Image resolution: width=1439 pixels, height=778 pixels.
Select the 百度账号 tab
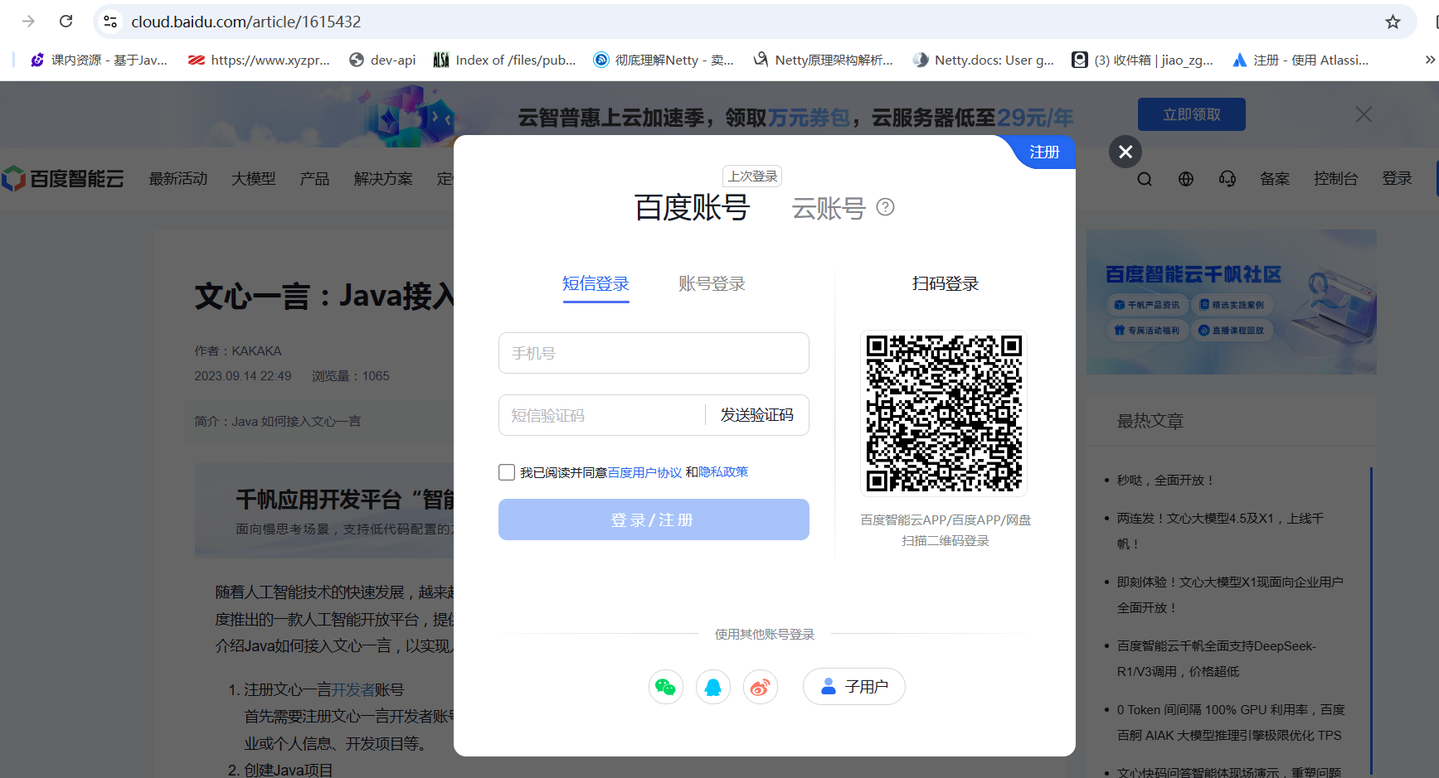(x=692, y=207)
